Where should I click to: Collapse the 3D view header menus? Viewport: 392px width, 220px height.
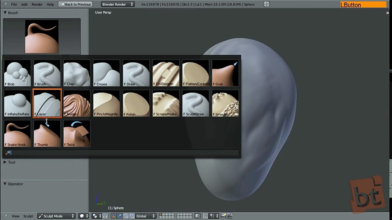coord(6,216)
